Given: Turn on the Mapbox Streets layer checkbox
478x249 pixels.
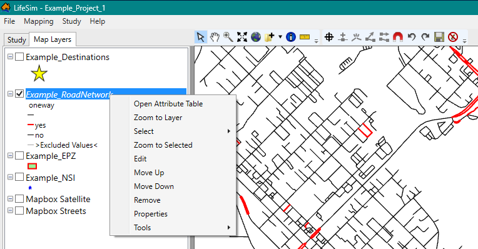Looking at the screenshot, I should (19, 210).
